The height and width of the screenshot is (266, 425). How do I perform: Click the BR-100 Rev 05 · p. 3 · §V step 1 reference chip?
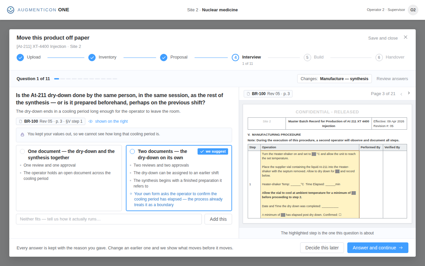pyautogui.click(x=50, y=121)
